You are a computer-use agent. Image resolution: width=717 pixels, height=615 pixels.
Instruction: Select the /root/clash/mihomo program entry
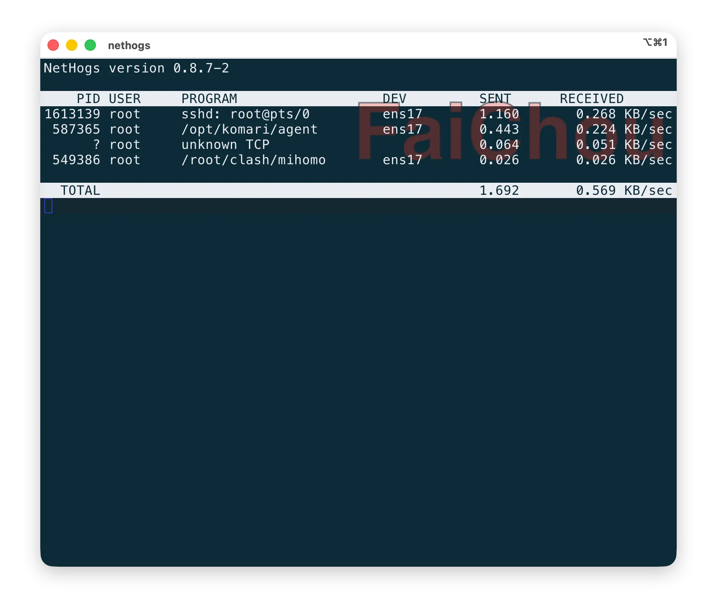[x=253, y=160]
